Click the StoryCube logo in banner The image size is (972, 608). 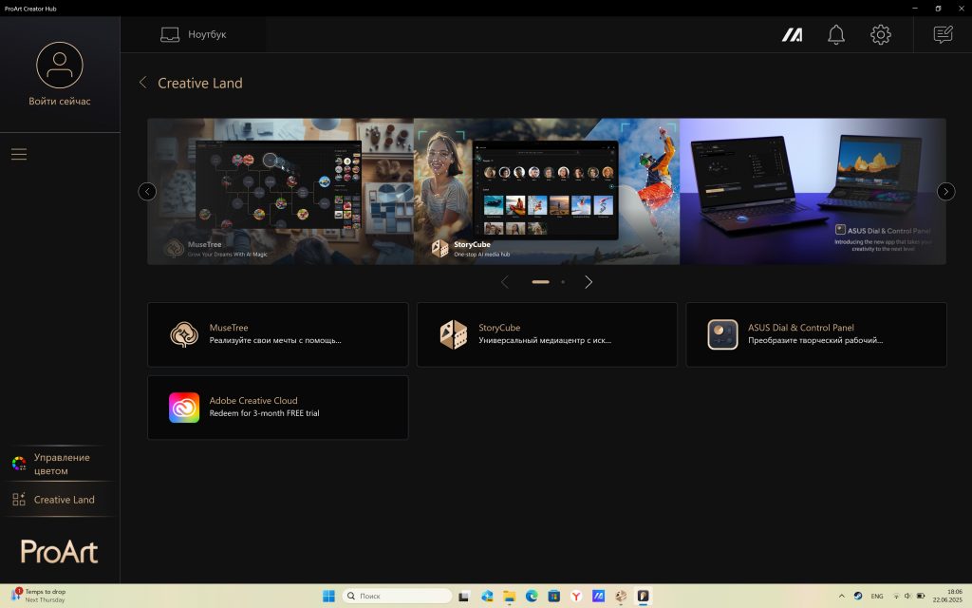click(439, 249)
